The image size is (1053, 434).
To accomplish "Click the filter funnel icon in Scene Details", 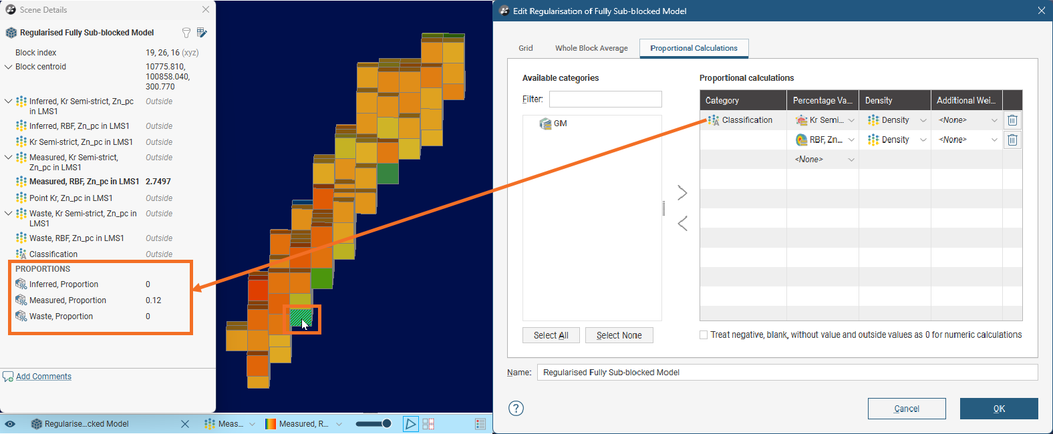I will [x=186, y=33].
